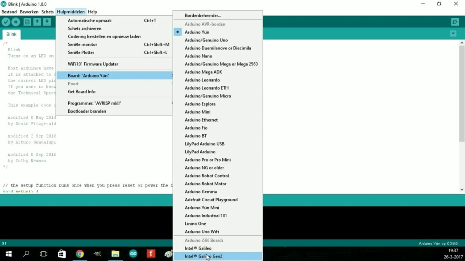Choose Arduino Gemma board
The height and width of the screenshot is (261, 465).
click(218, 192)
